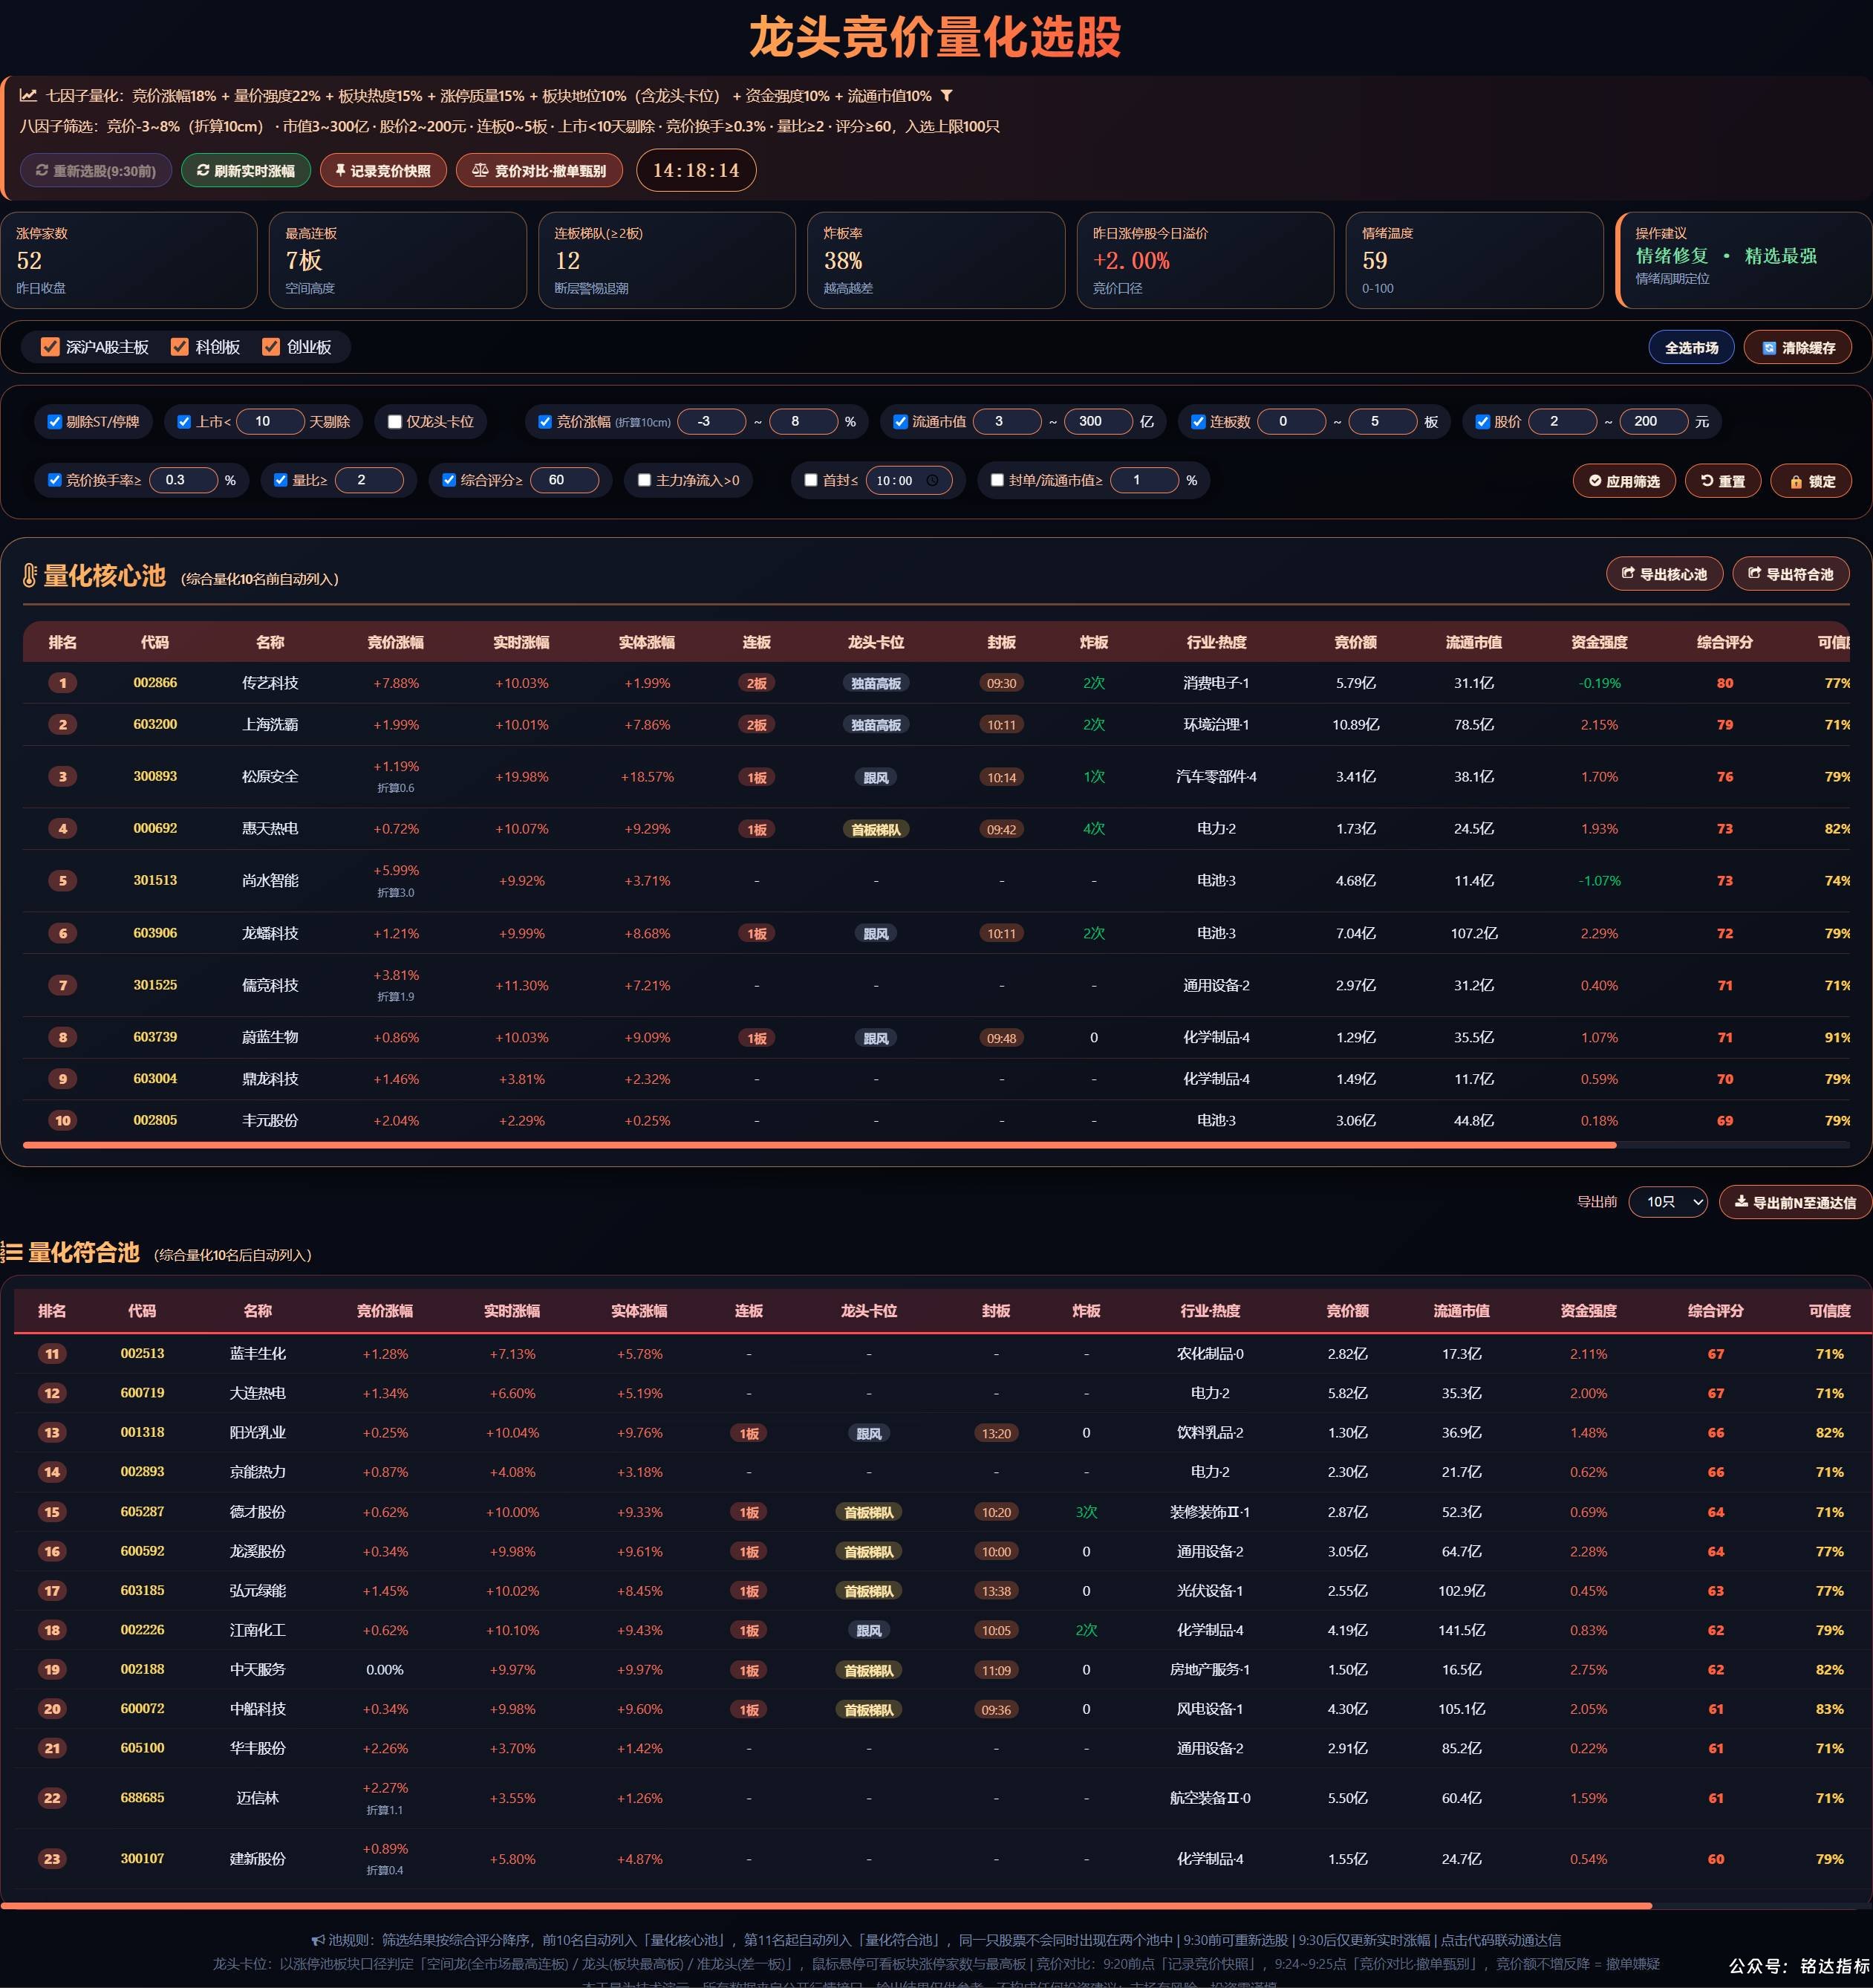Click 符合池 horizontal scrollbar
The image size is (1873, 1988).
tap(826, 1906)
